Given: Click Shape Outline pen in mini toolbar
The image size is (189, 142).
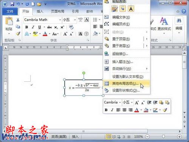Looking at the screenshot, I should pyautogui.click(x=155, y=110).
